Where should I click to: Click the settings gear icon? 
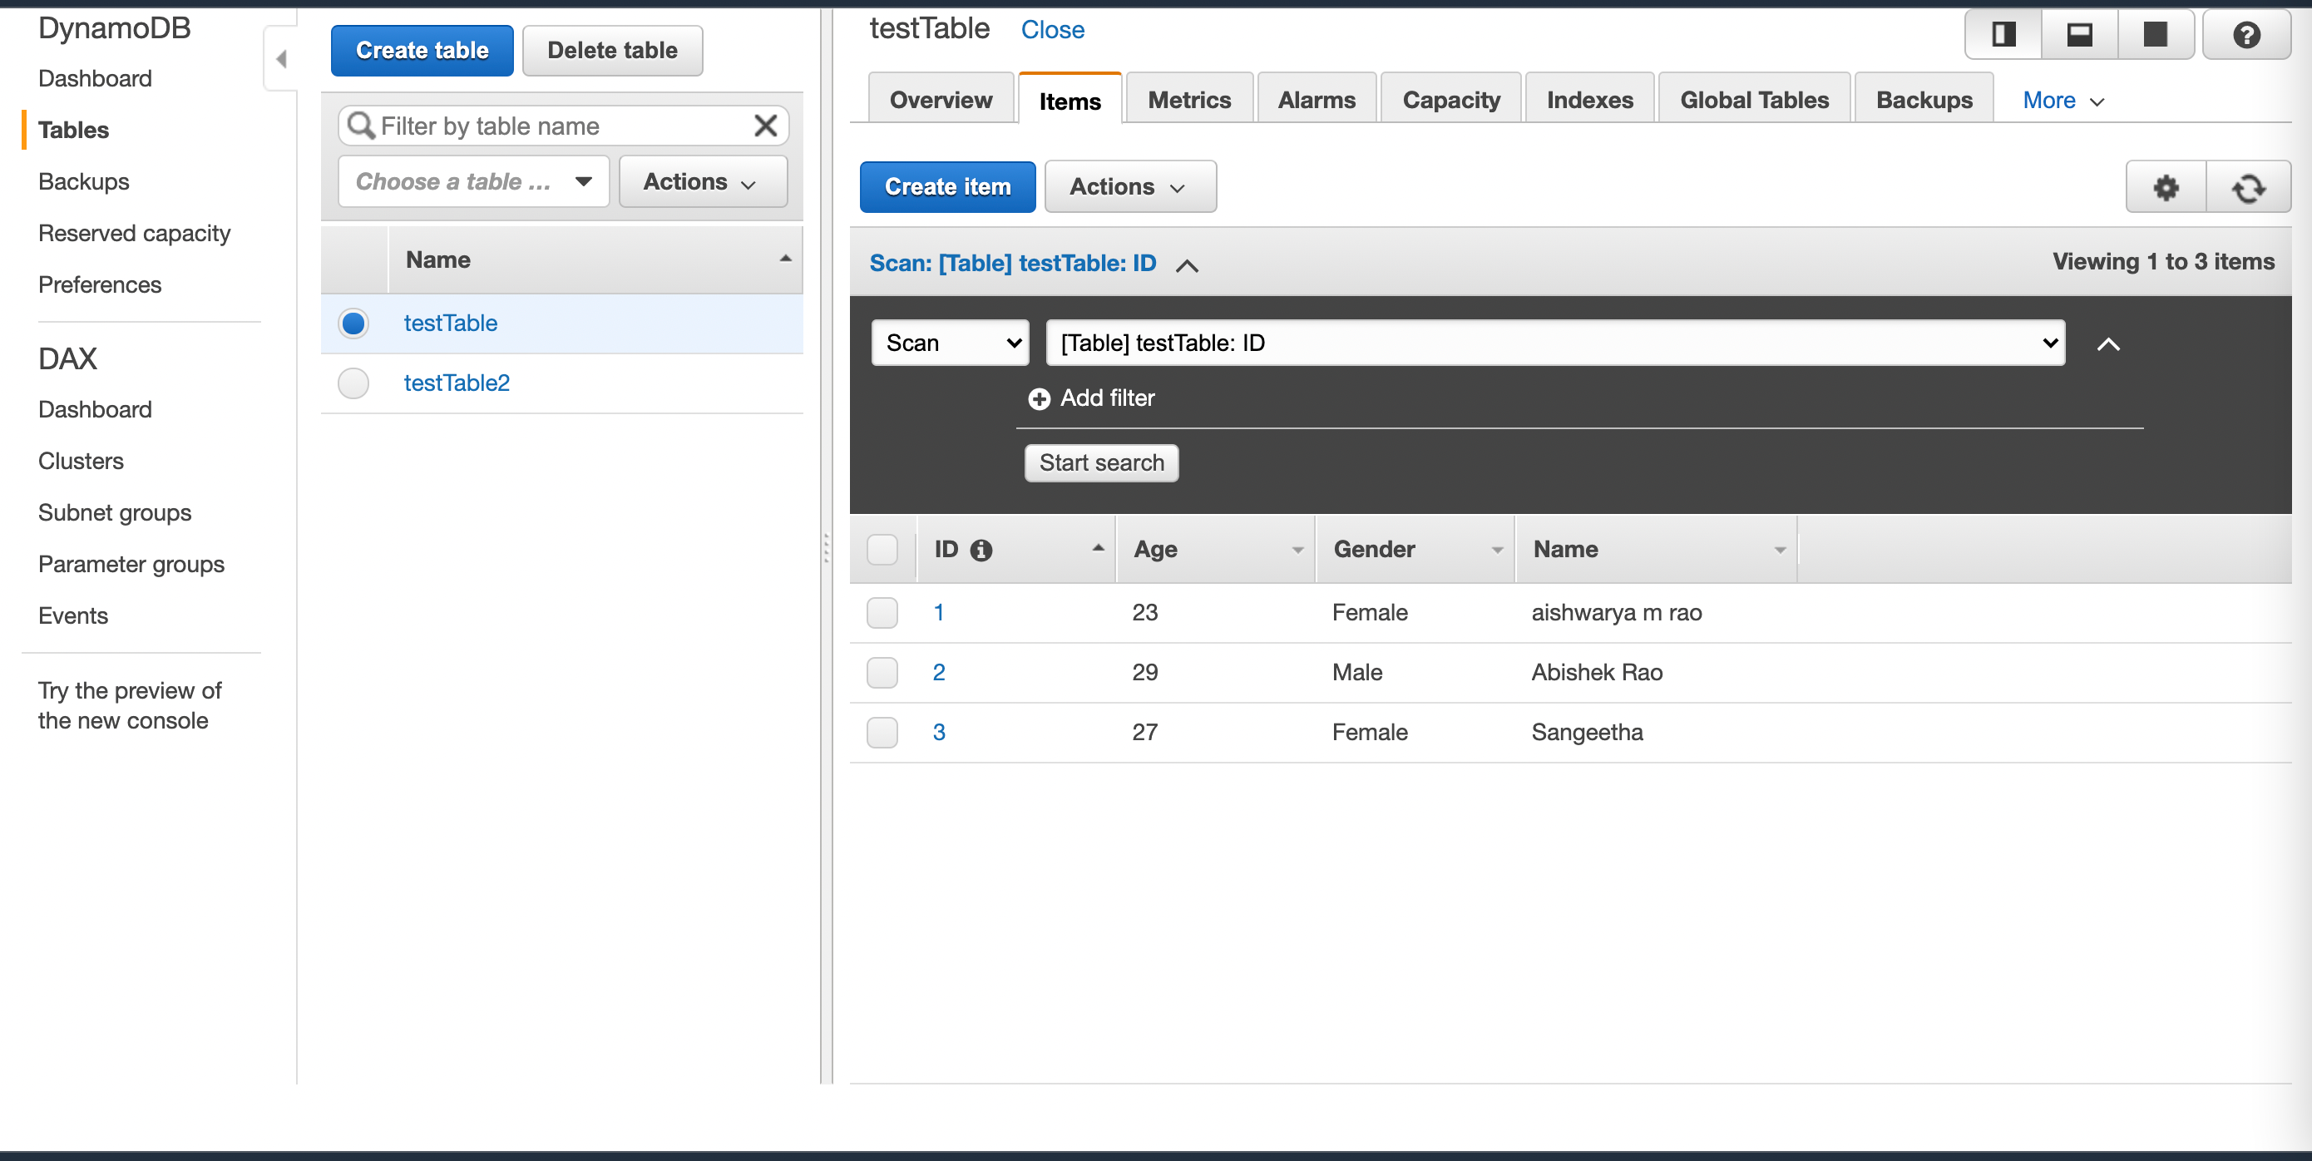click(2165, 186)
